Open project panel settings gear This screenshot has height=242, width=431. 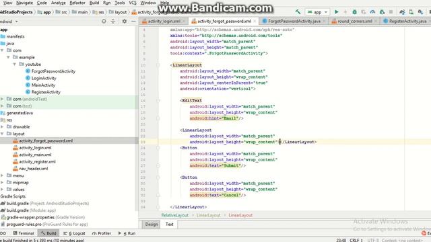pyautogui.click(x=125, y=21)
